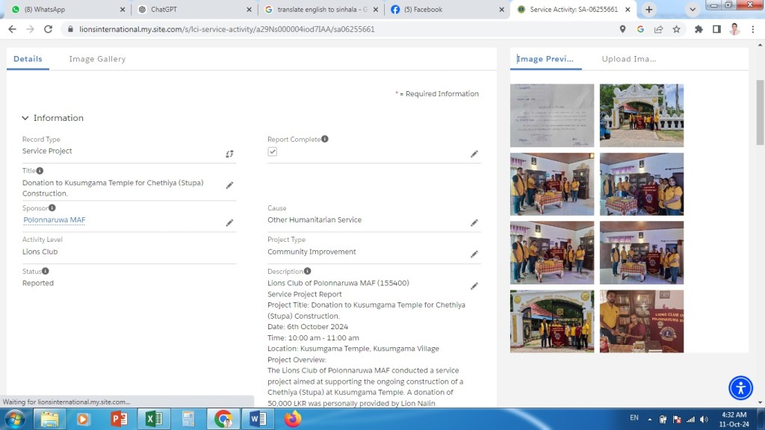Viewport: 765px width, 430px height.
Task: Switch to the ChatGPT browser tab
Action: [193, 9]
